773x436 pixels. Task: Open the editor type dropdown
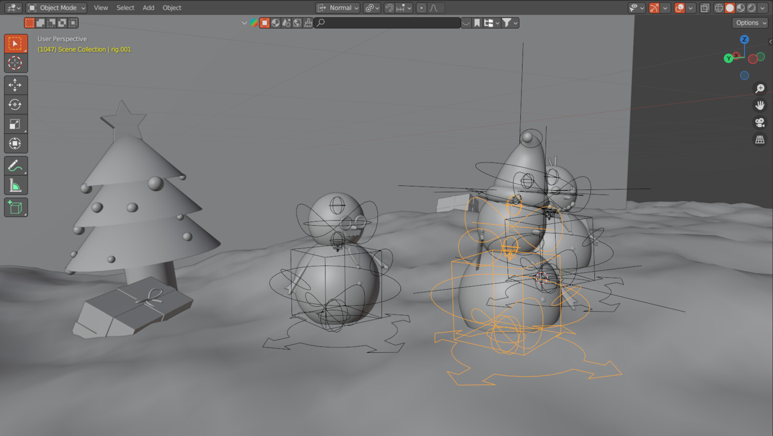click(x=14, y=8)
